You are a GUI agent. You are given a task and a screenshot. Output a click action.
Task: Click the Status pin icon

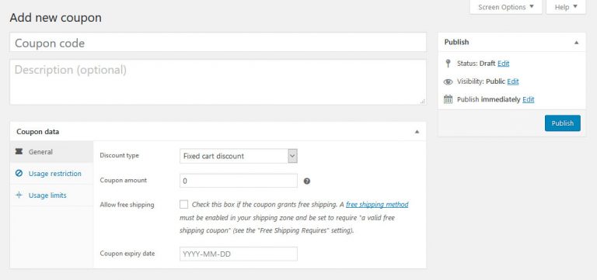click(448, 64)
